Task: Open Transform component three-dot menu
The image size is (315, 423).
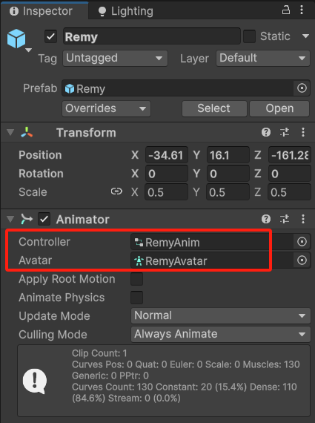Action: 303,132
